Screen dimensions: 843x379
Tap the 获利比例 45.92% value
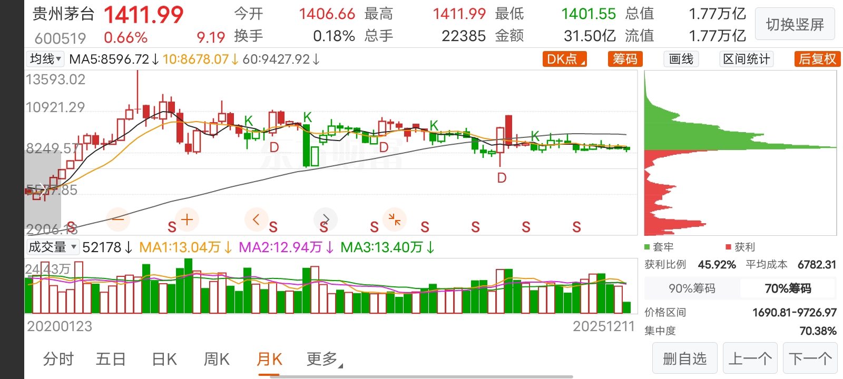pyautogui.click(x=717, y=264)
